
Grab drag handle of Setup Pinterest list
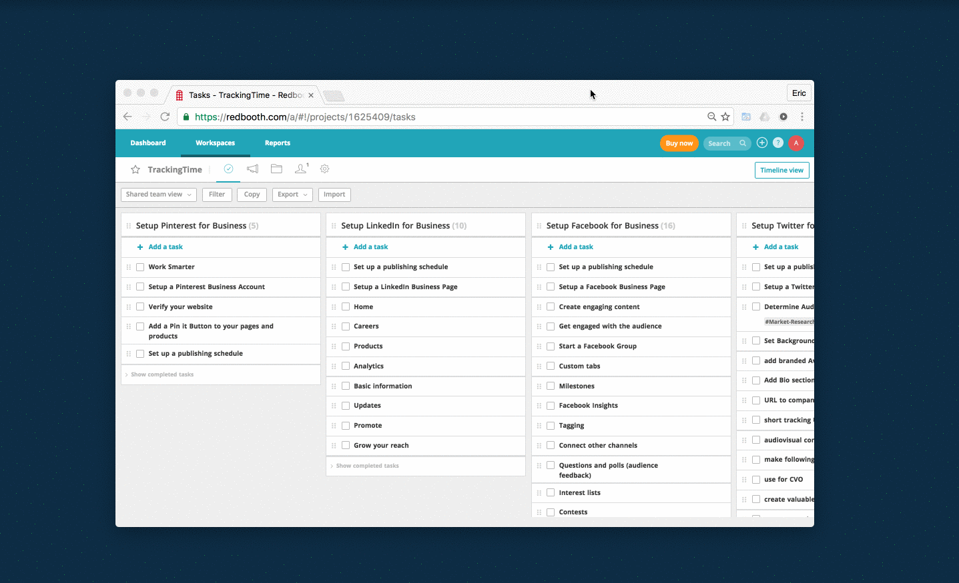(129, 226)
